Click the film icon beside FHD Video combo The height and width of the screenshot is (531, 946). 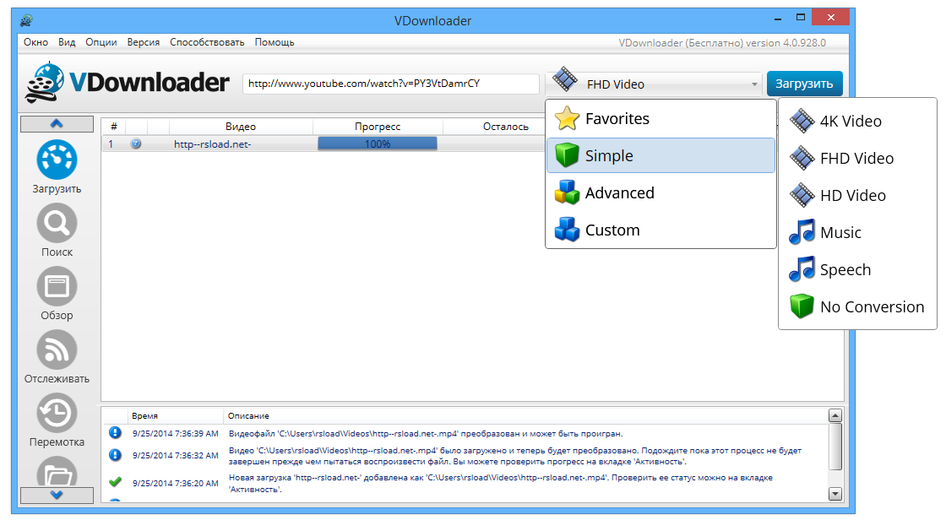pyautogui.click(x=565, y=79)
